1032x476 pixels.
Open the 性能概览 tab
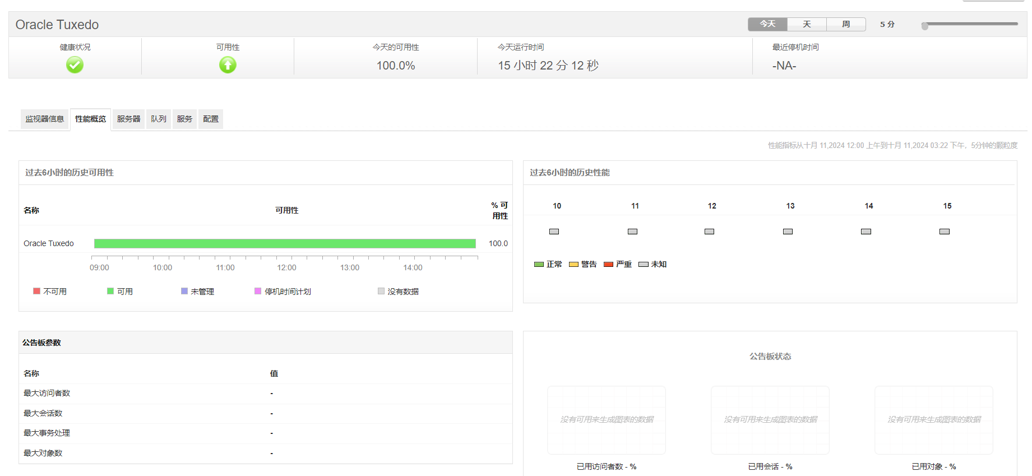[x=90, y=119]
